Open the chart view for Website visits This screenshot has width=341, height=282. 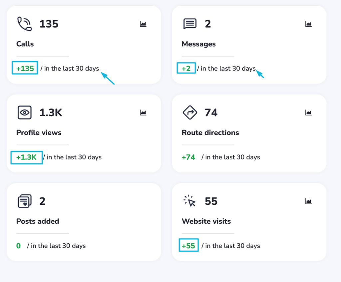click(308, 201)
